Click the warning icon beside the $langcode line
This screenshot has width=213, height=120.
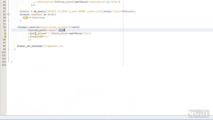pos(5,37)
